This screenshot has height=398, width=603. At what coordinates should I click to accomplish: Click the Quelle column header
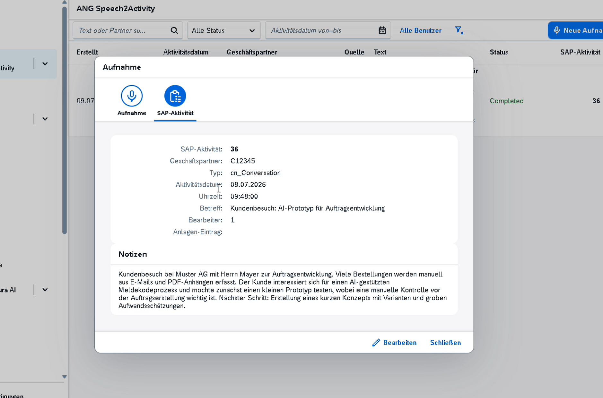pyautogui.click(x=354, y=52)
